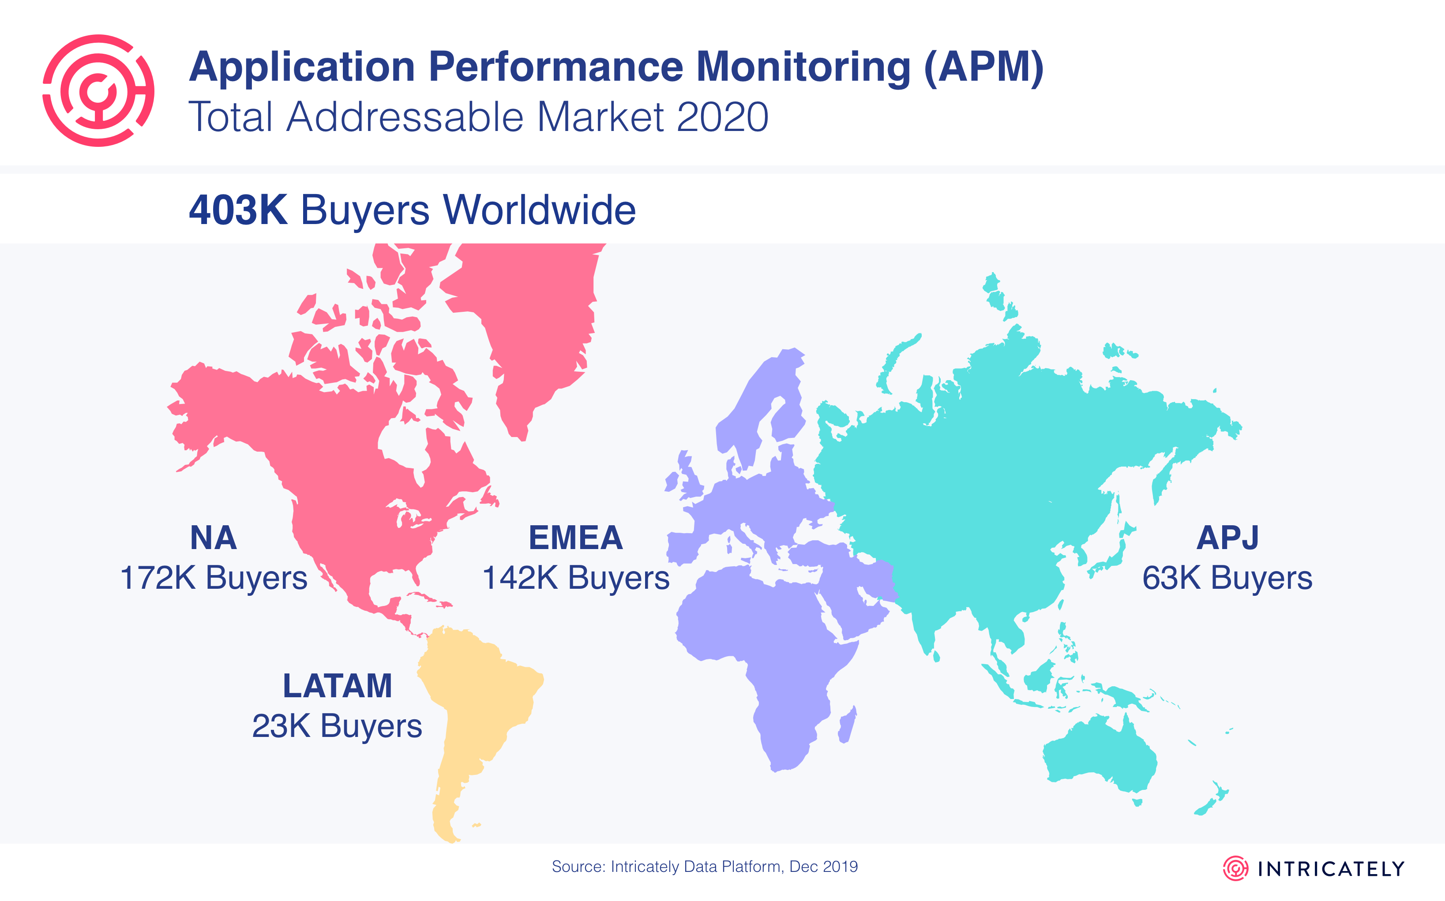Click the purple Africa map region
The width and height of the screenshot is (1445, 901).
pyautogui.click(x=775, y=655)
